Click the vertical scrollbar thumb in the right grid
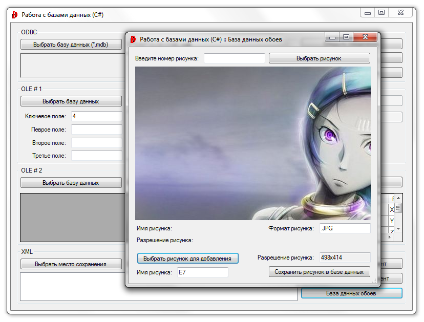Screen dimensions: 424x322 [x=398, y=208]
